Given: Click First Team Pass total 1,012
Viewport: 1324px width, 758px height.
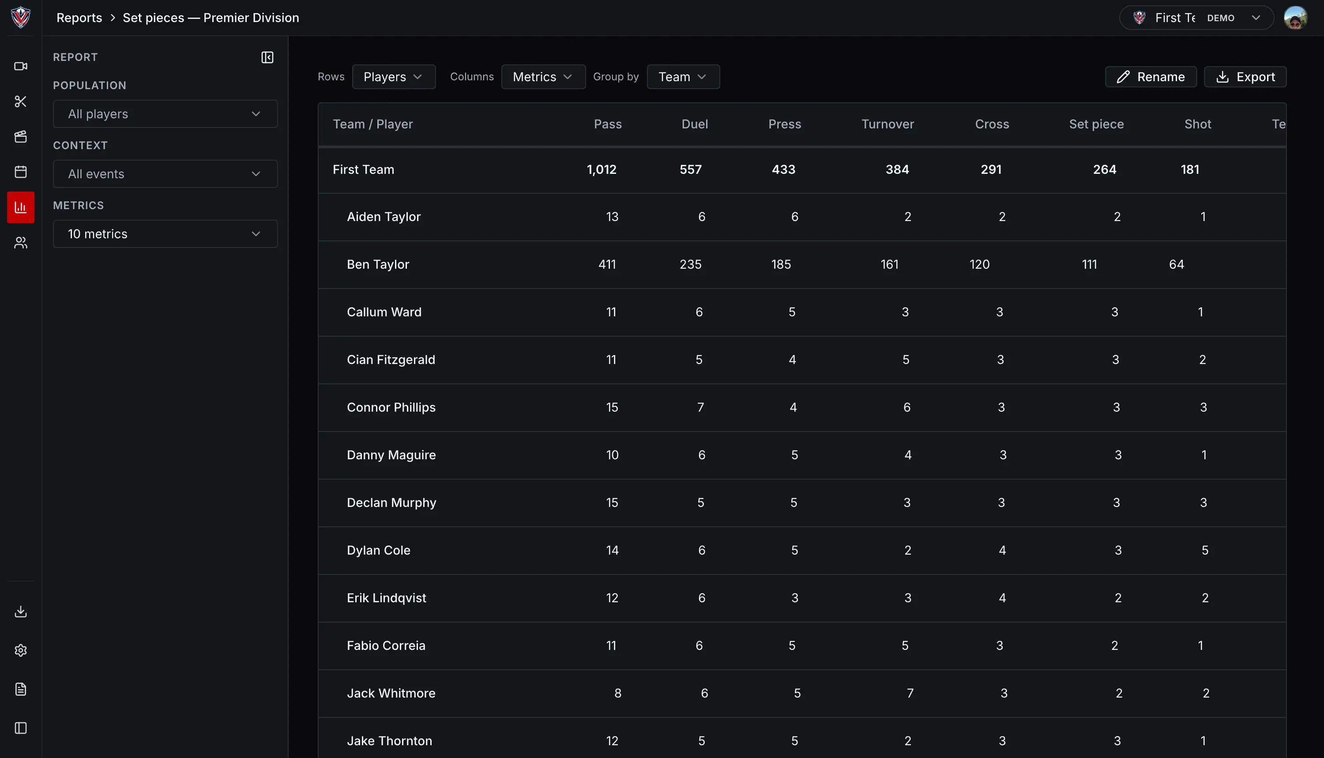Looking at the screenshot, I should pos(602,170).
